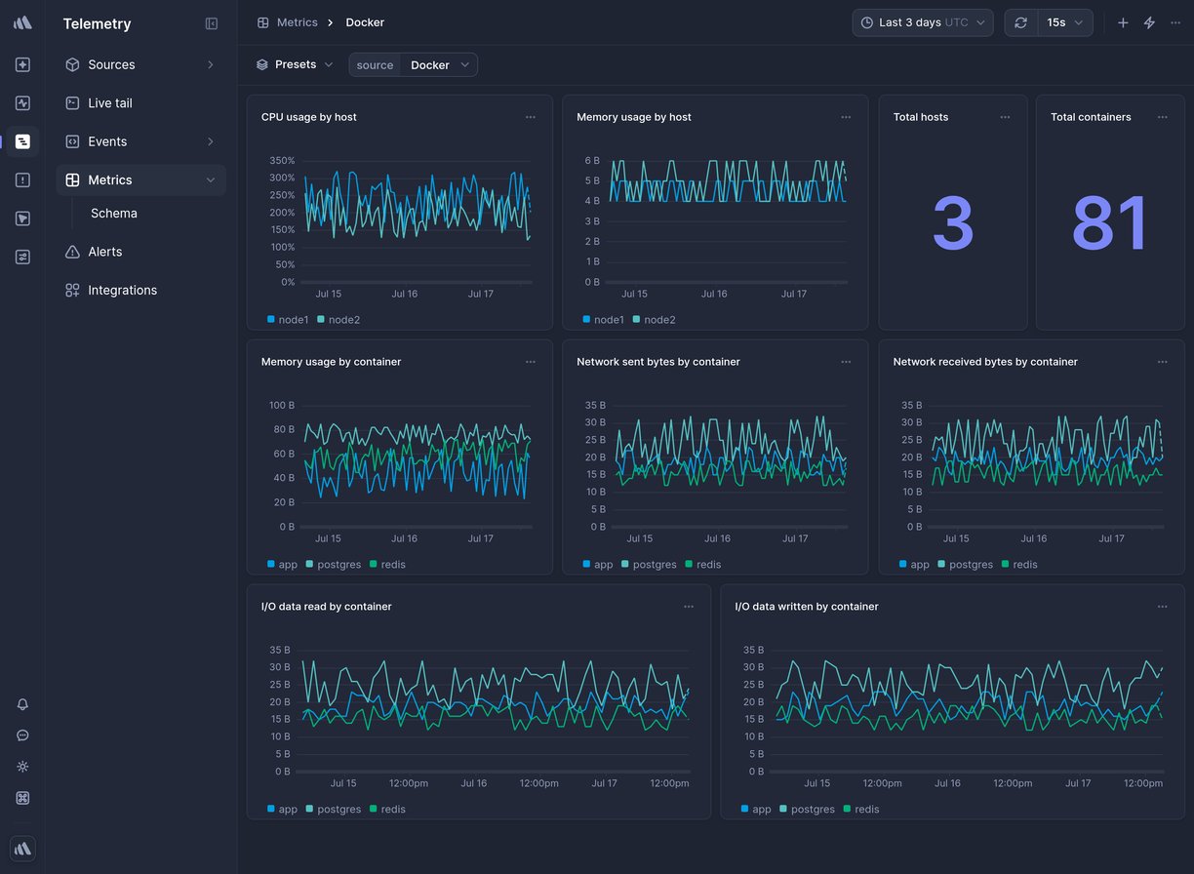The image size is (1194, 874).
Task: Click the I/O data read by container title
Action: (327, 607)
